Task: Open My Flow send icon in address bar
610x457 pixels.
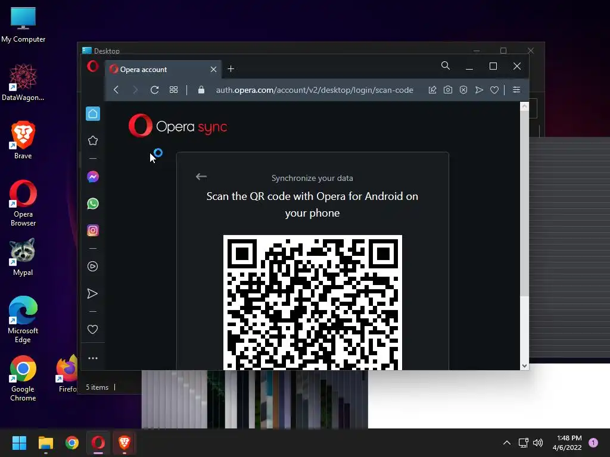Action: point(479,90)
